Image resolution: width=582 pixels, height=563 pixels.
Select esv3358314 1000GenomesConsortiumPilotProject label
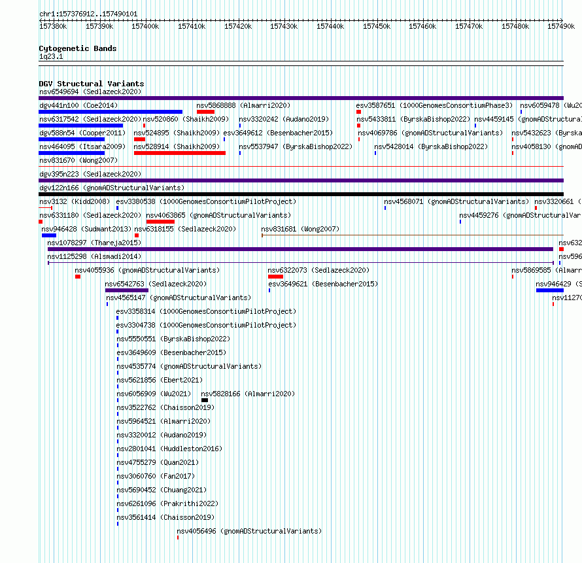[206, 311]
